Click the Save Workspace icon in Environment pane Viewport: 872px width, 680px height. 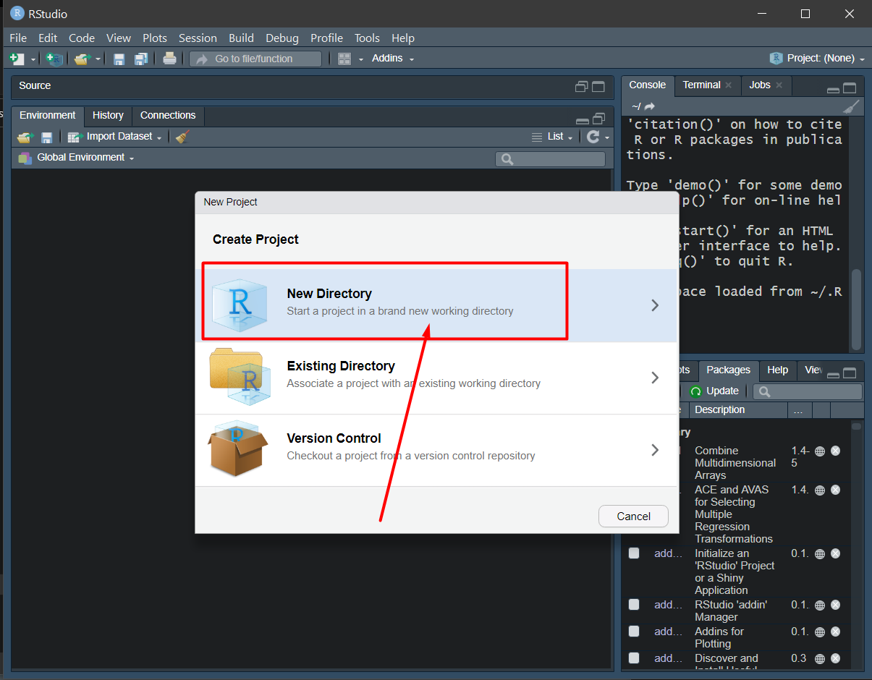coord(46,137)
